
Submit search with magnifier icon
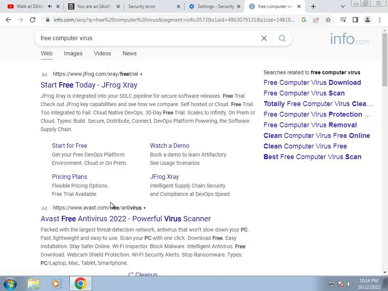tap(282, 38)
